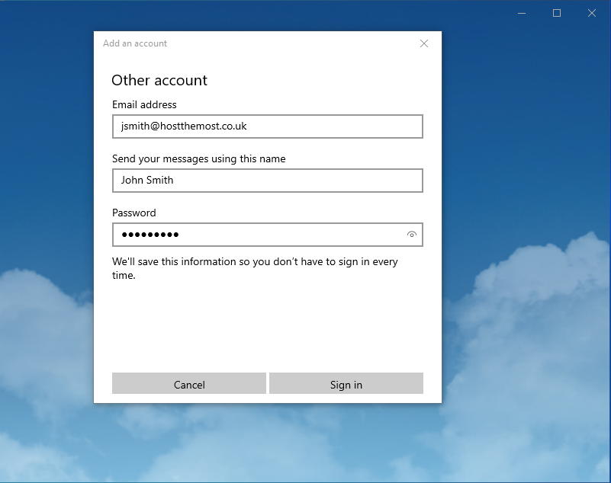
Task: Click the "Email address" label
Action: coord(144,105)
